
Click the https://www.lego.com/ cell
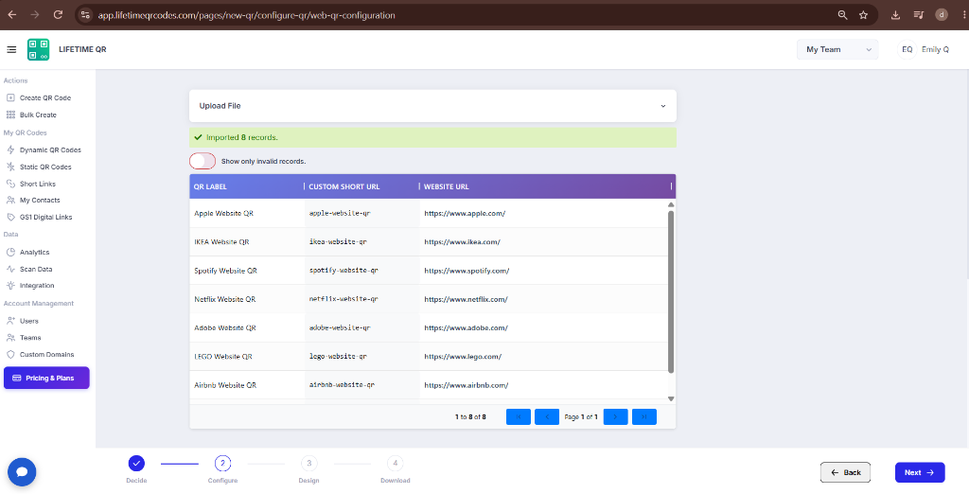click(x=543, y=356)
